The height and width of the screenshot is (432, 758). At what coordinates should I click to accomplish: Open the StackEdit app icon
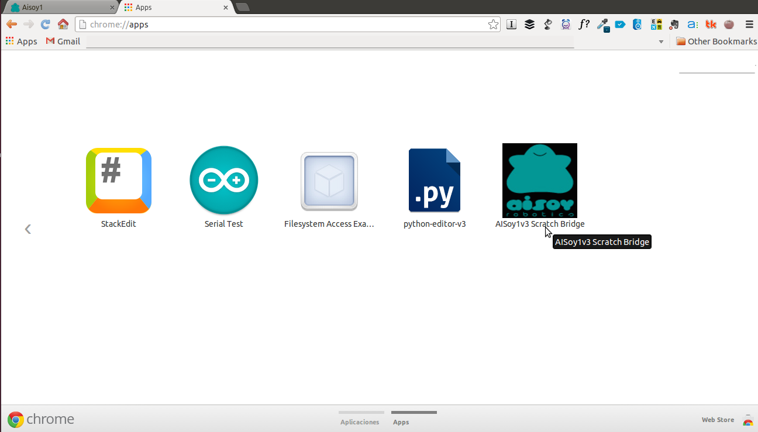pyautogui.click(x=119, y=181)
